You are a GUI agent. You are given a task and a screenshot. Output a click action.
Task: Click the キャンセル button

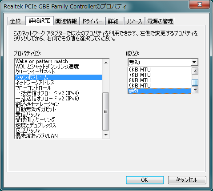coord(187,180)
